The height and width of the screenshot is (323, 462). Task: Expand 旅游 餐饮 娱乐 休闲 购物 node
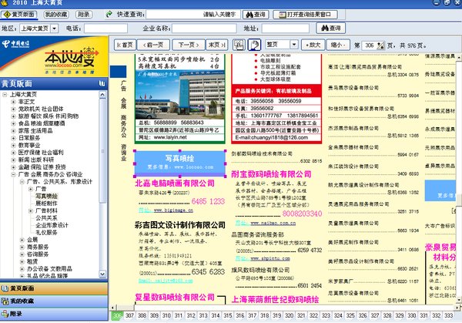pyautogui.click(x=13, y=116)
